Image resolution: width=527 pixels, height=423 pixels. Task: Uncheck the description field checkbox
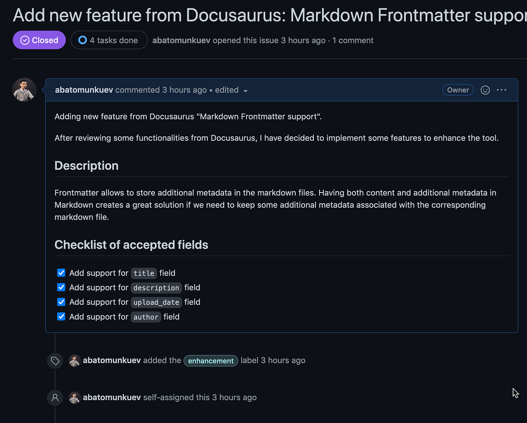[x=61, y=287]
